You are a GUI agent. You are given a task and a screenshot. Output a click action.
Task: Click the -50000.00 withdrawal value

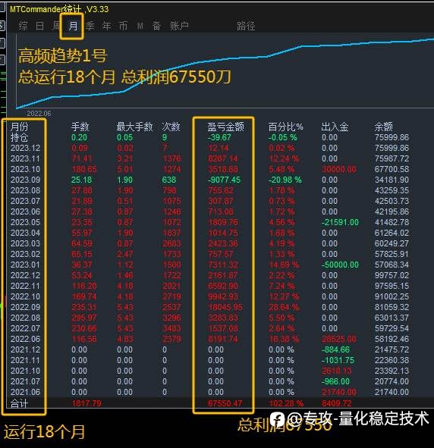(340, 265)
